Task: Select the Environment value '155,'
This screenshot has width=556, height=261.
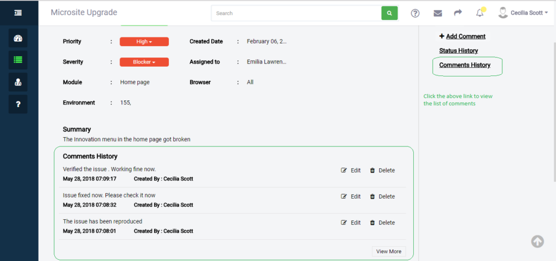Action: [x=125, y=103]
